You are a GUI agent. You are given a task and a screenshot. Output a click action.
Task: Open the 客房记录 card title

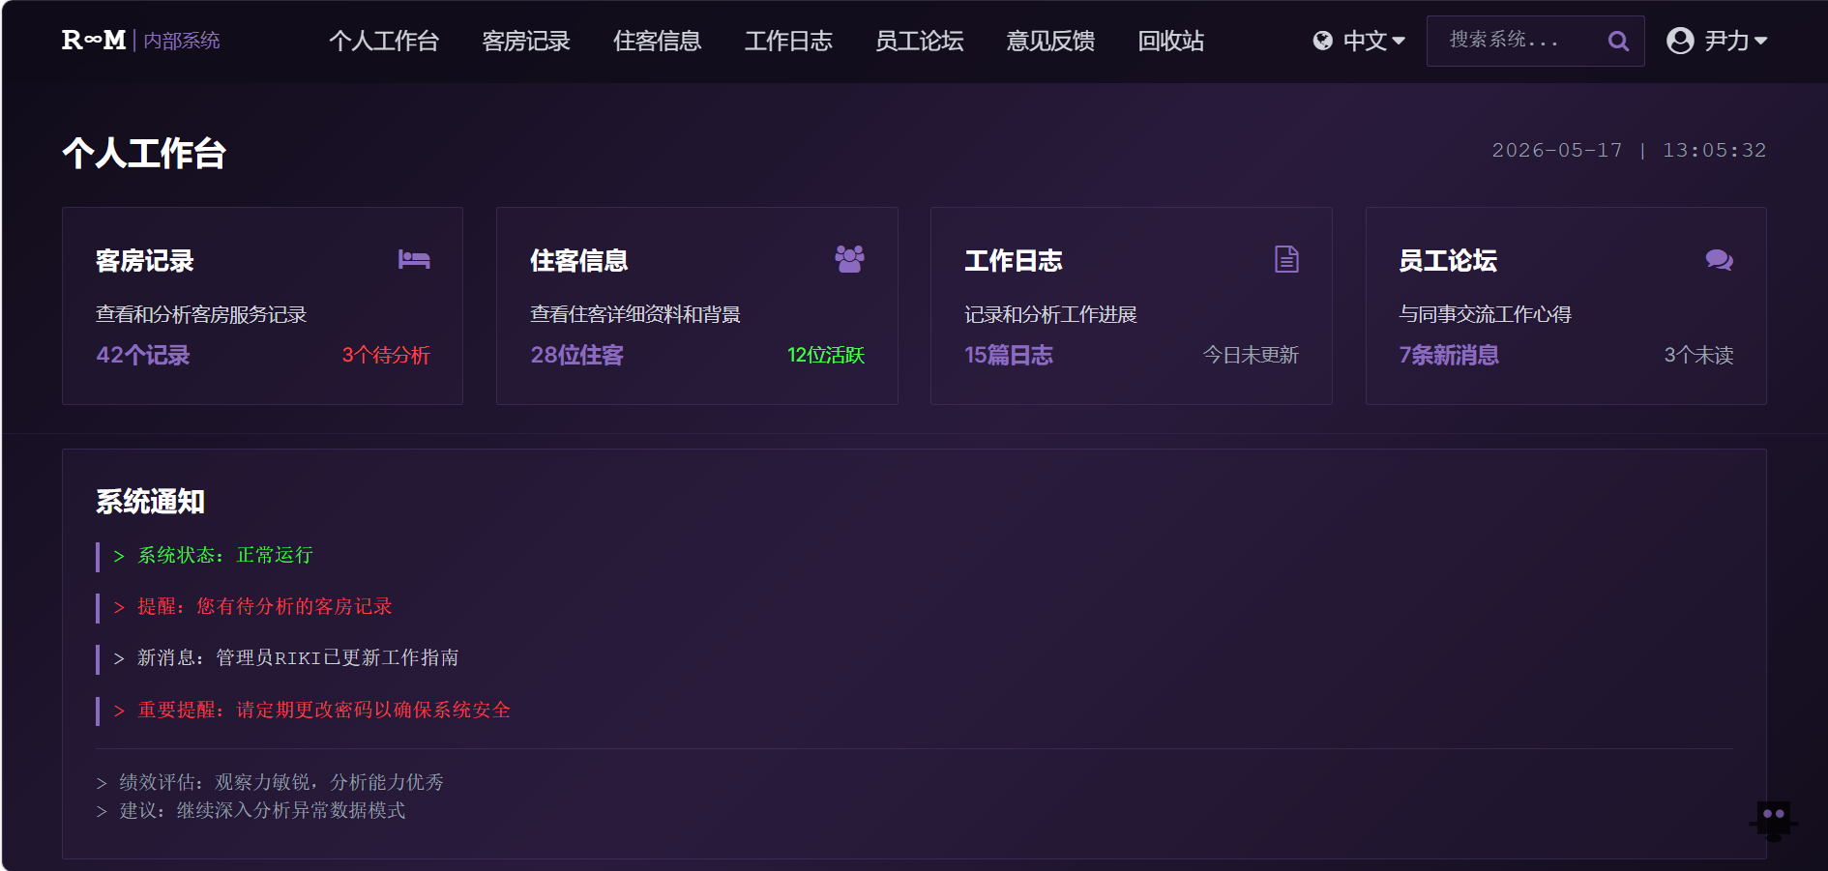145,261
